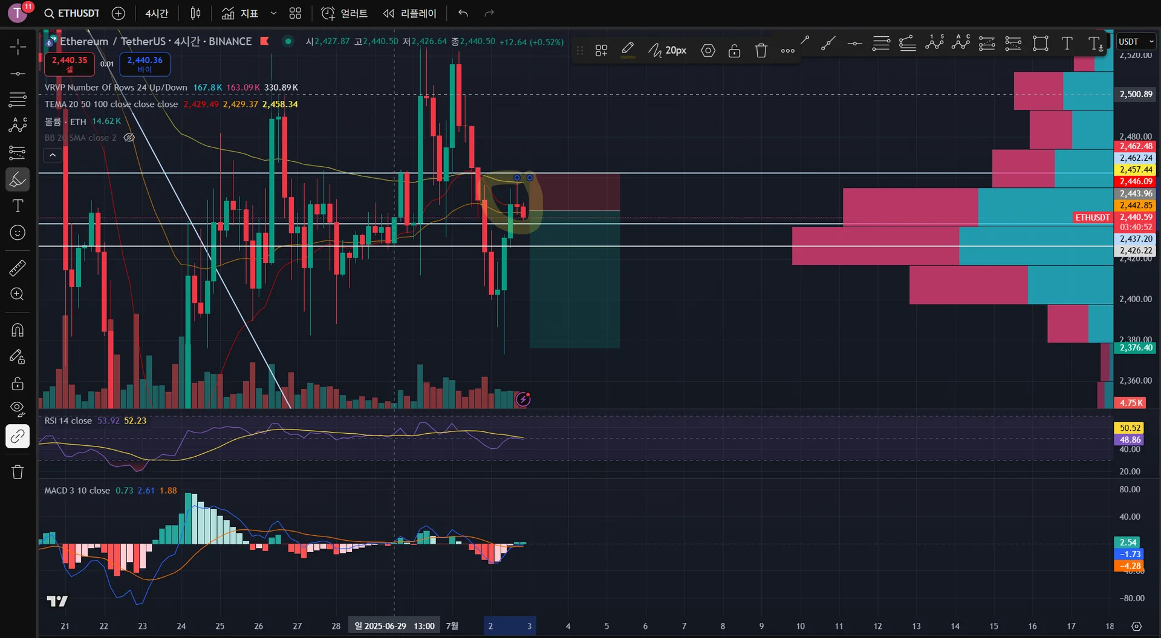This screenshot has height=638, width=1161.
Task: Select the RSI 14 close legend
Action: coord(68,420)
